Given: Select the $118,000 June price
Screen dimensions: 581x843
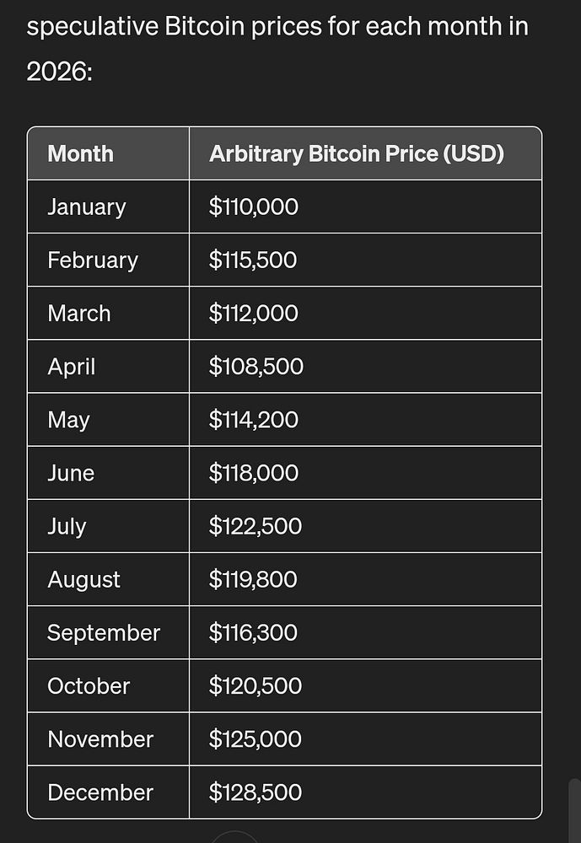Looking at the screenshot, I should click(x=253, y=473).
